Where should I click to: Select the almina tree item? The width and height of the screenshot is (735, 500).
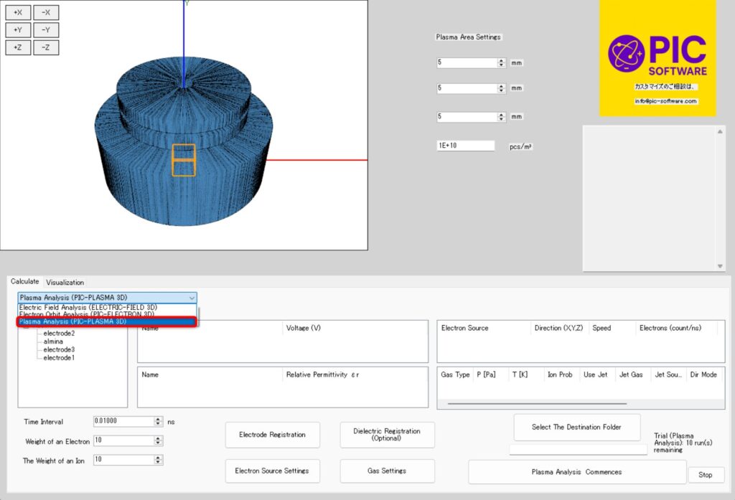(53, 341)
